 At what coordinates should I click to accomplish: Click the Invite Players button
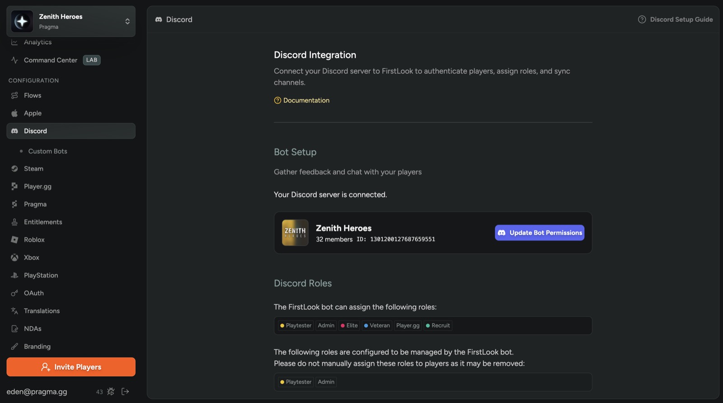[x=71, y=367]
